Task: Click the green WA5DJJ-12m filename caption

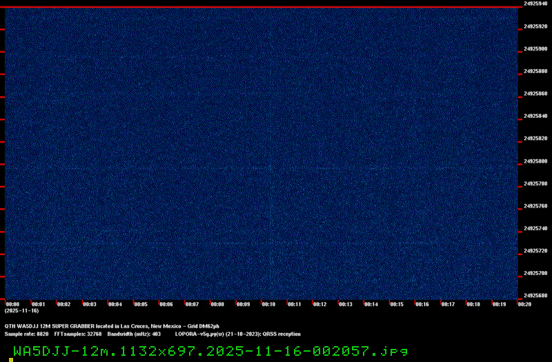Action: click(x=210, y=351)
